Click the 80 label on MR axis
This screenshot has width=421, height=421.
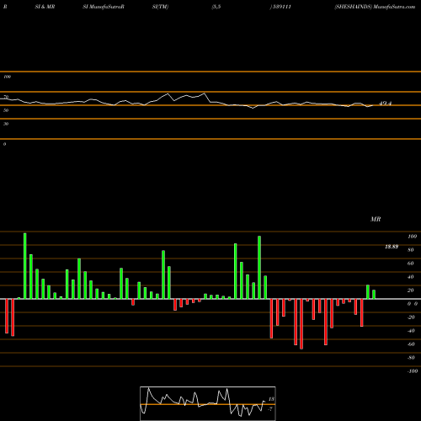pos(411,250)
